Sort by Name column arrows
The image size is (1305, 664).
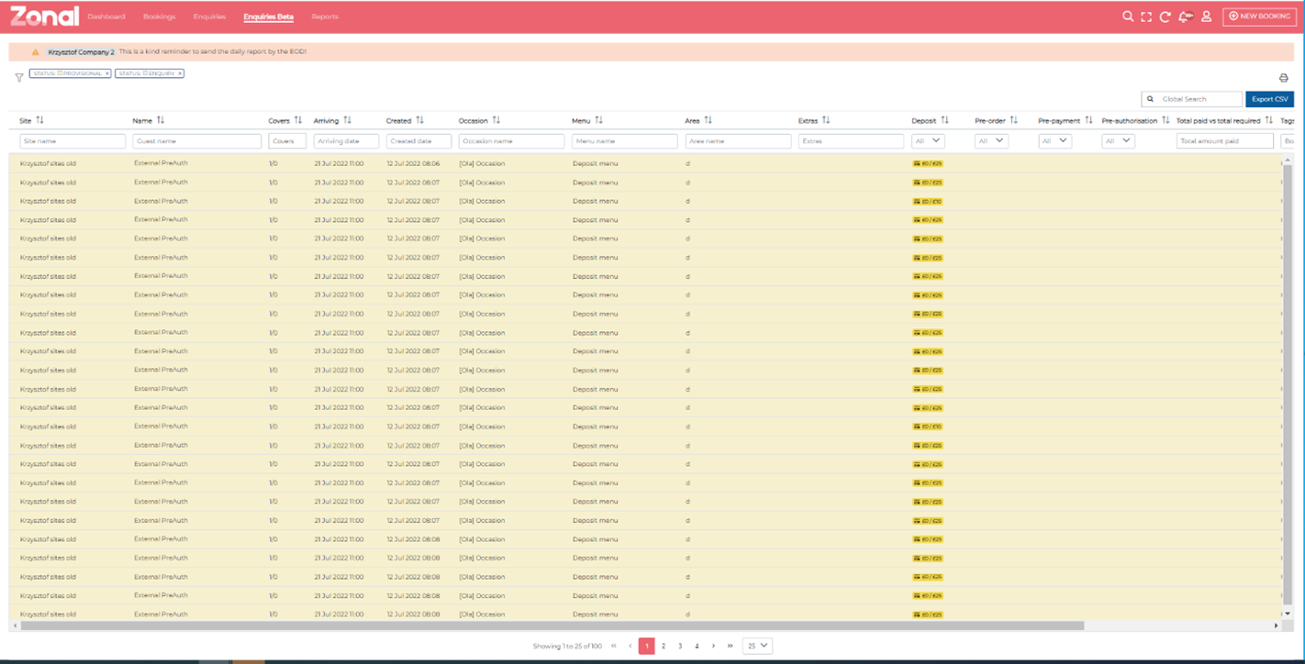[x=161, y=120]
